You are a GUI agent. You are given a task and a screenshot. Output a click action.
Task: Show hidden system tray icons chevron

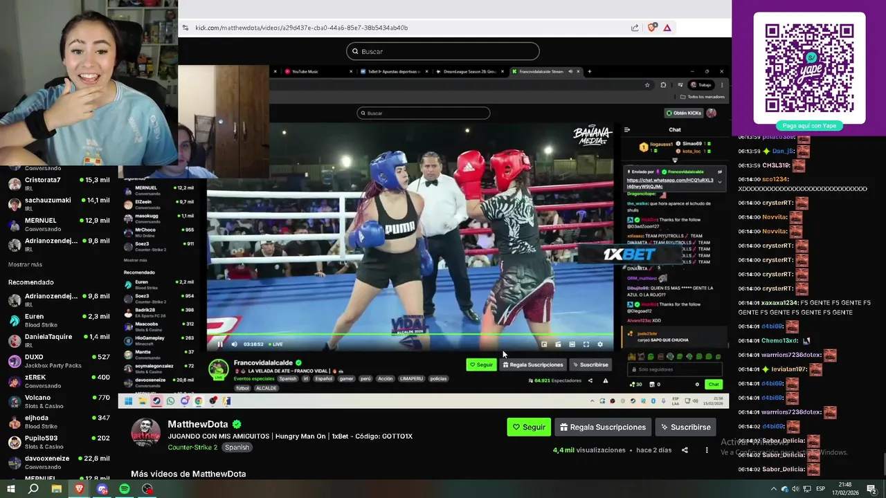(773, 489)
